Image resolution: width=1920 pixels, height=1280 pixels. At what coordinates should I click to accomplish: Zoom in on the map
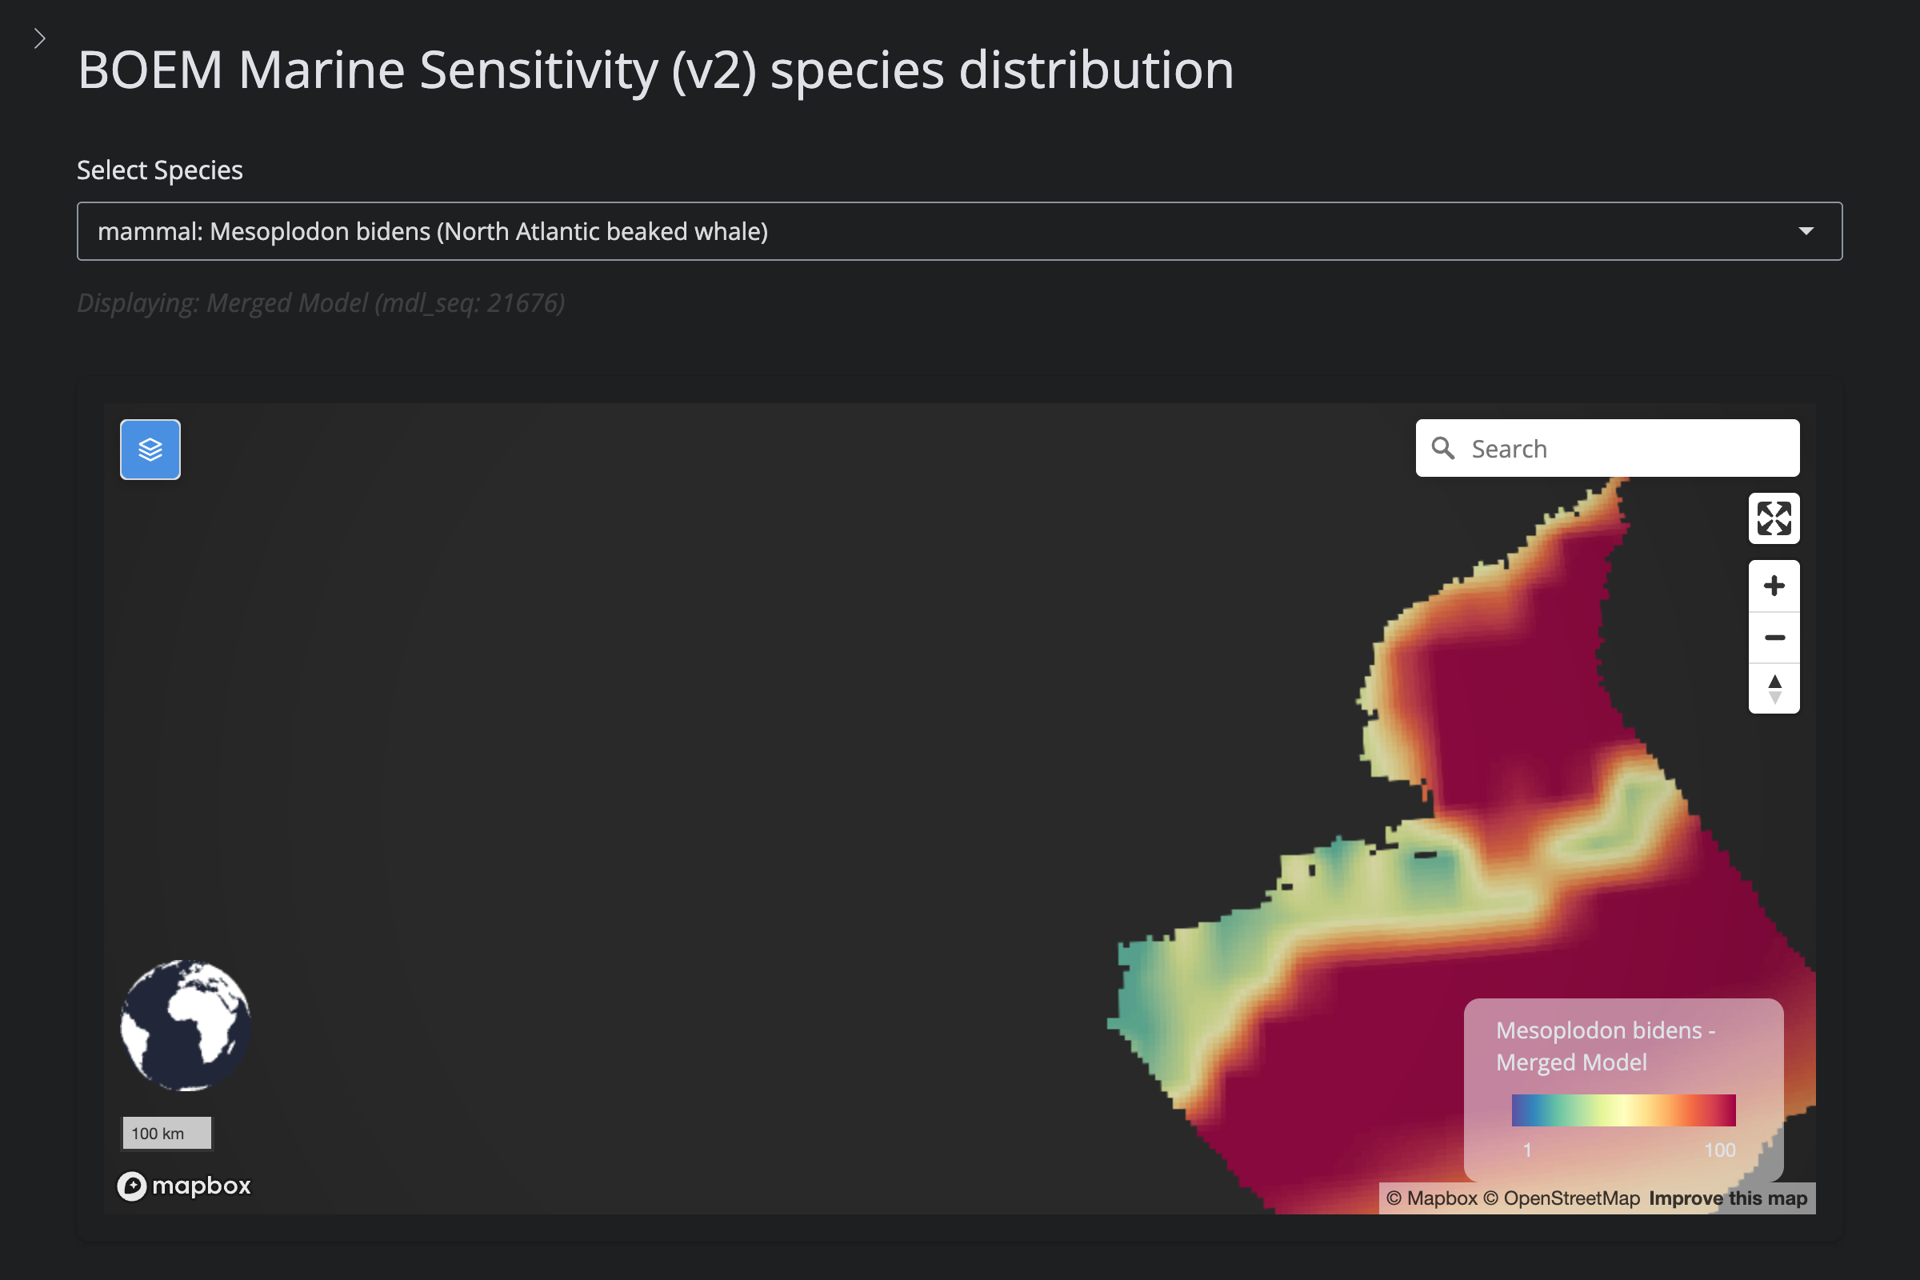pyautogui.click(x=1773, y=586)
